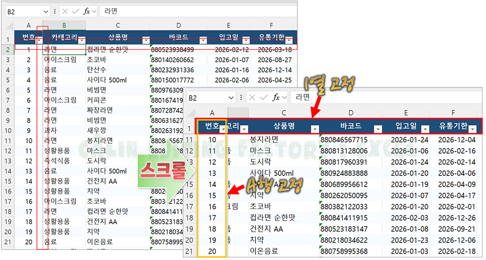Select cell 커피콘 in left window
The height and width of the screenshot is (260, 486).
click(x=118, y=100)
